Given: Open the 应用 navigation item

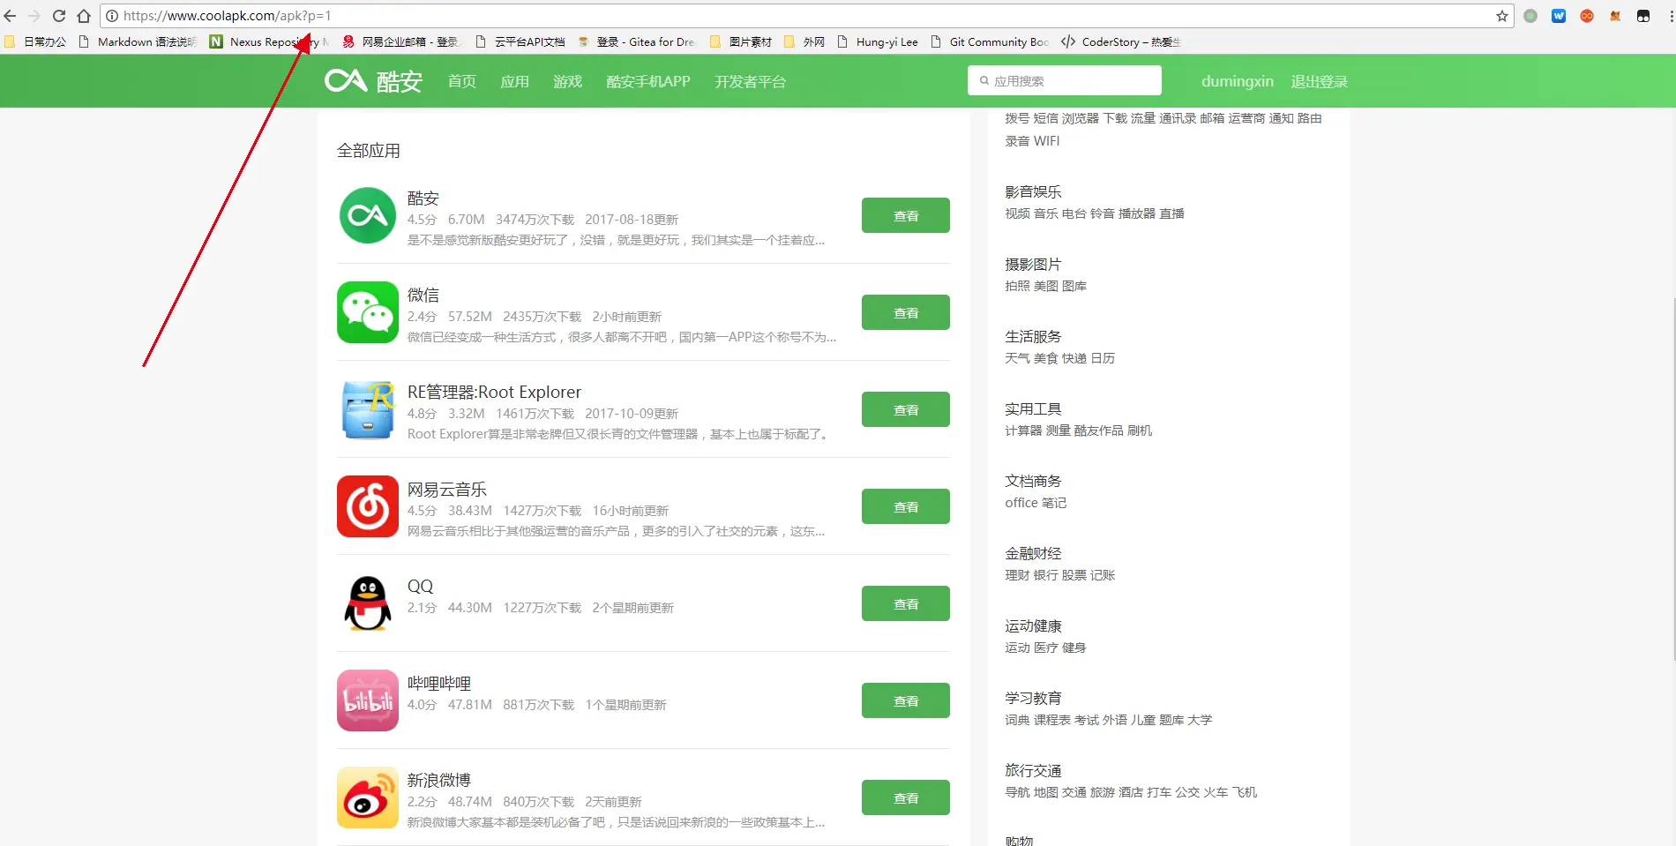Looking at the screenshot, I should [x=515, y=81].
